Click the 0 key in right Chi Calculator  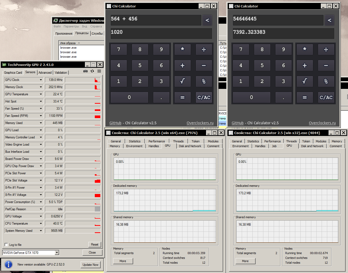pyautogui.click(x=251, y=97)
